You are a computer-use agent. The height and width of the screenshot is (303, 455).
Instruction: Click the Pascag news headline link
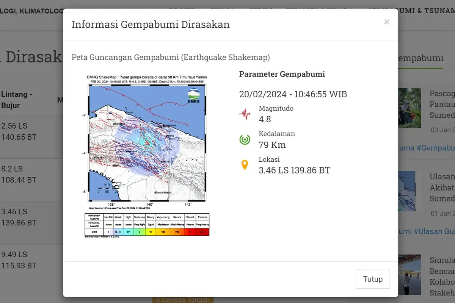pyautogui.click(x=442, y=104)
